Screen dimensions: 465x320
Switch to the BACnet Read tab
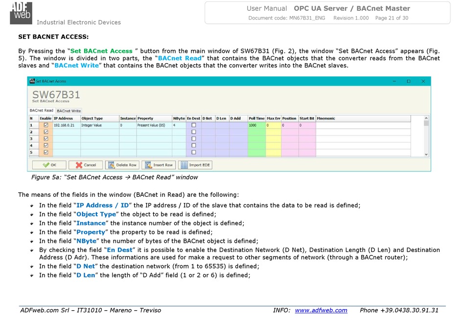(42, 110)
